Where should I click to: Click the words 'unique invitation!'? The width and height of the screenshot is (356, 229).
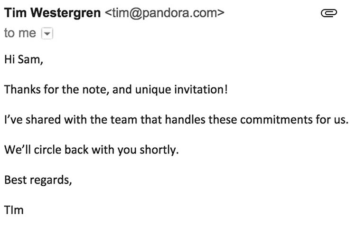181,89
